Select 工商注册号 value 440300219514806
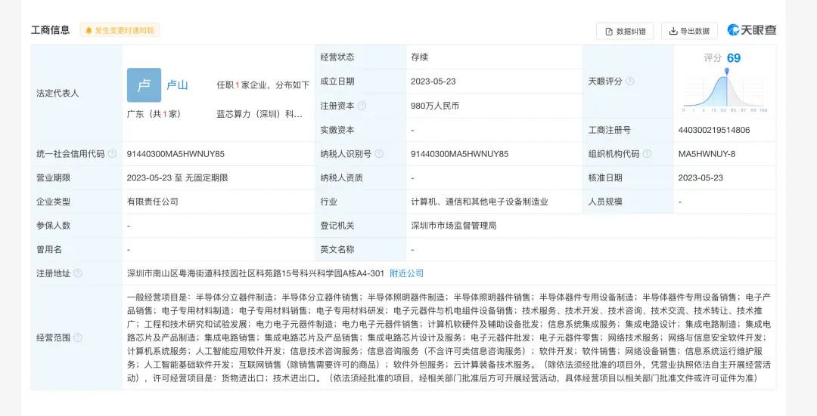The height and width of the screenshot is (416, 817). [x=714, y=130]
